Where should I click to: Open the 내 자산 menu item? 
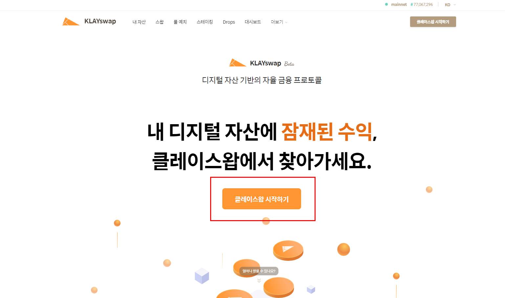pyautogui.click(x=139, y=22)
